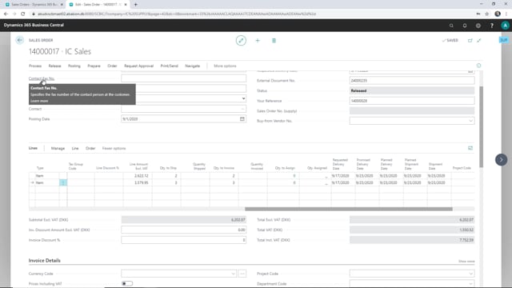Open the Posting Date calendar picker

(x=242, y=119)
